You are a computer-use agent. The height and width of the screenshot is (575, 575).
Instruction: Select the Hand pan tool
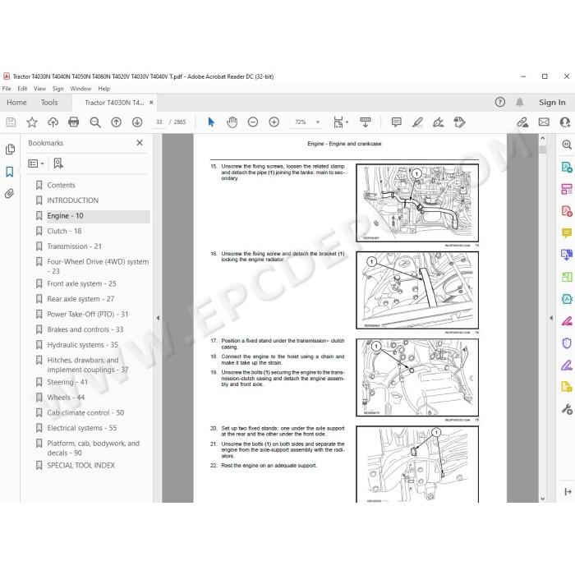[x=232, y=122]
